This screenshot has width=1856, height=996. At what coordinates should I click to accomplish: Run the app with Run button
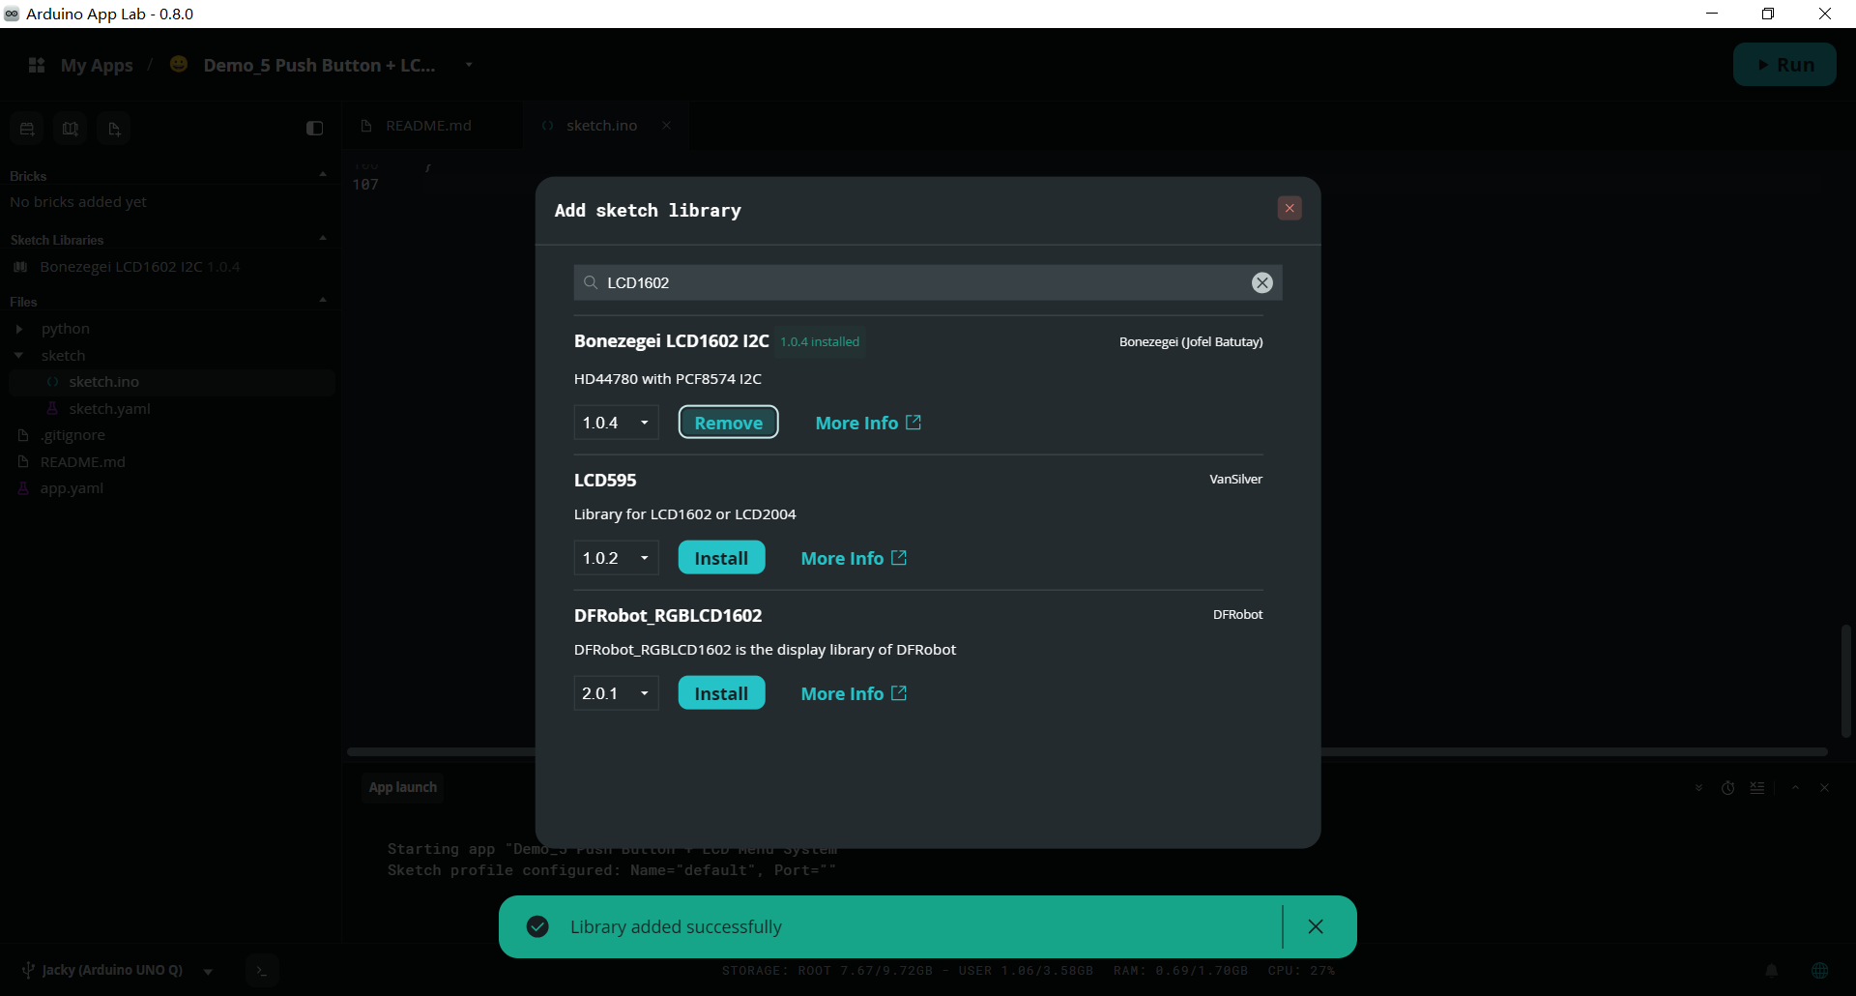(x=1784, y=65)
